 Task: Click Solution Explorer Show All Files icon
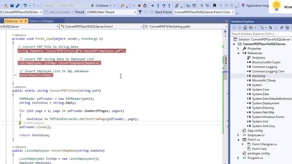(287, 28)
